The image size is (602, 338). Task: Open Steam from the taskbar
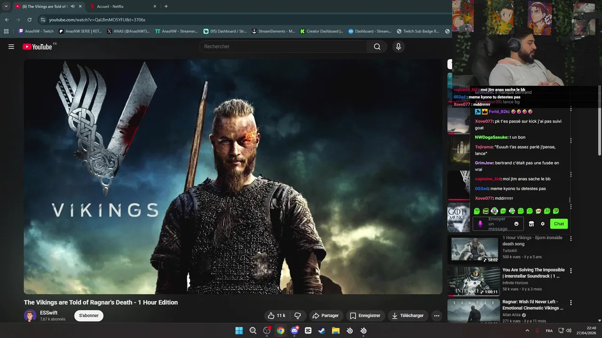coord(322,330)
